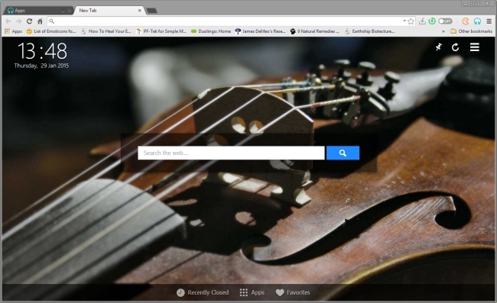497x303 pixels.
Task: Open the Other bookmarks folder
Action: point(471,31)
